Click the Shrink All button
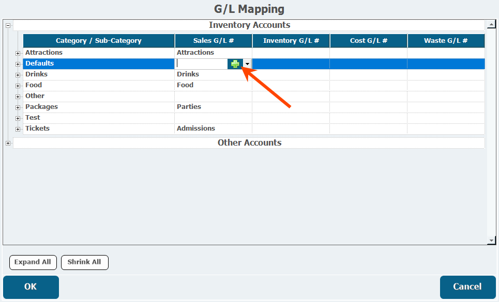The height and width of the screenshot is (302, 499). [x=85, y=262]
